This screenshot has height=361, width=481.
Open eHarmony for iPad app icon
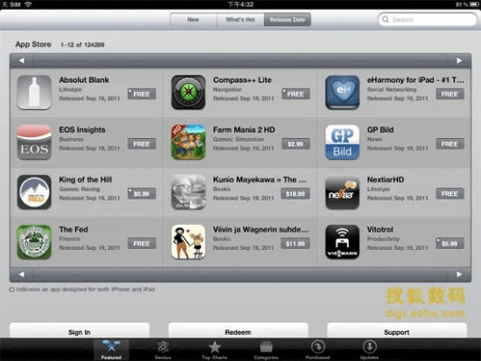tap(343, 92)
